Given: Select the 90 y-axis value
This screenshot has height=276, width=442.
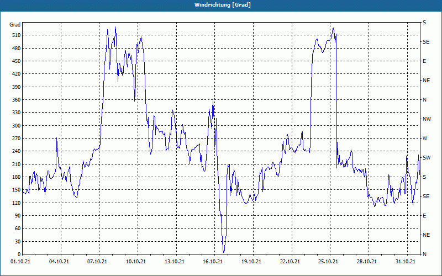Looking at the screenshot, I should pos(18,216).
